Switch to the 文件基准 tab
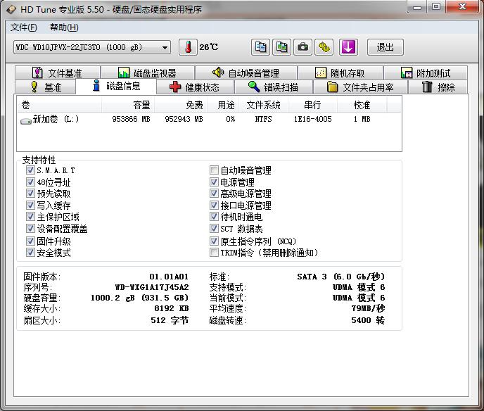The height and width of the screenshot is (411, 484). 58,73
